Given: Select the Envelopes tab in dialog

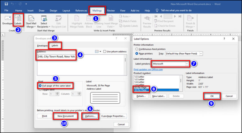Looking at the screenshot, I should click(43, 45).
